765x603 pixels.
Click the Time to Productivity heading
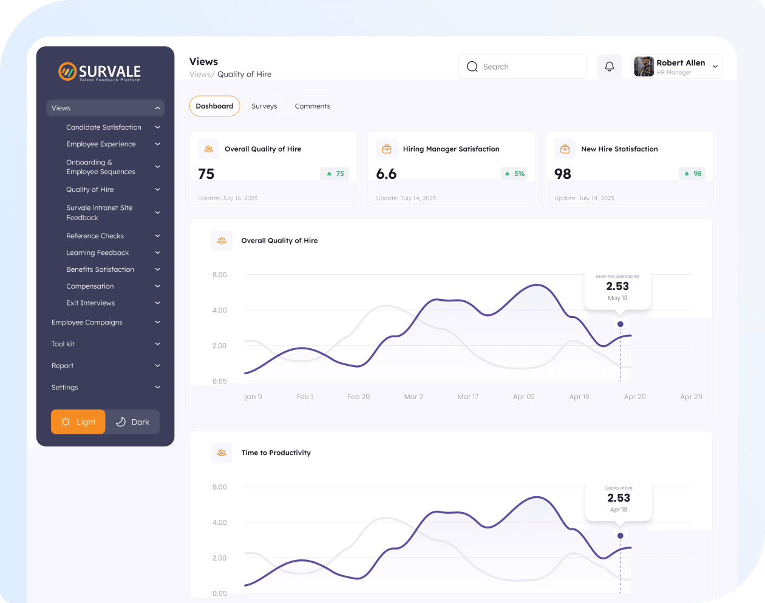pyautogui.click(x=276, y=453)
